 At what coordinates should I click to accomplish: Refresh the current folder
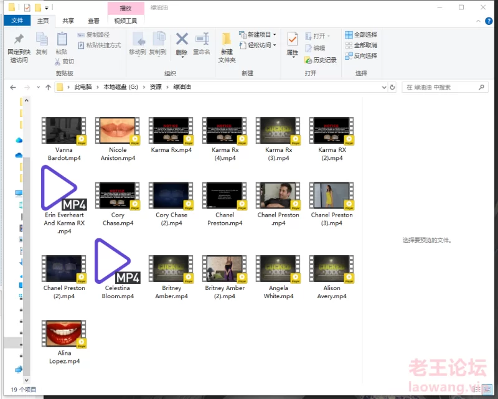[392, 87]
